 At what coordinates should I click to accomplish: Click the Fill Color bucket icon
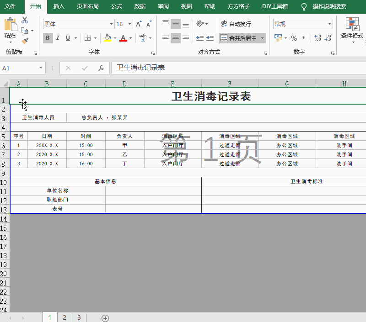(108, 38)
